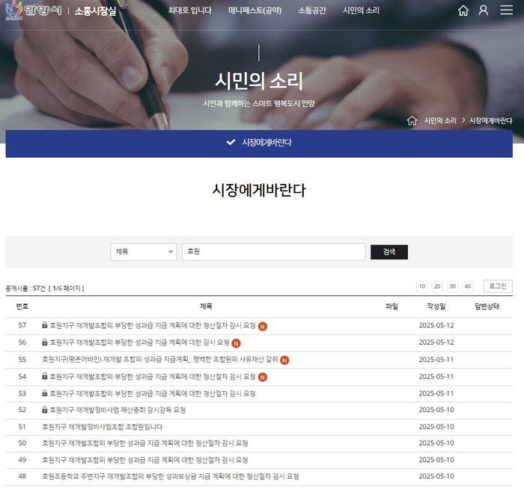Click the lock icon on post 52
This screenshot has width=524, height=492.
point(45,410)
